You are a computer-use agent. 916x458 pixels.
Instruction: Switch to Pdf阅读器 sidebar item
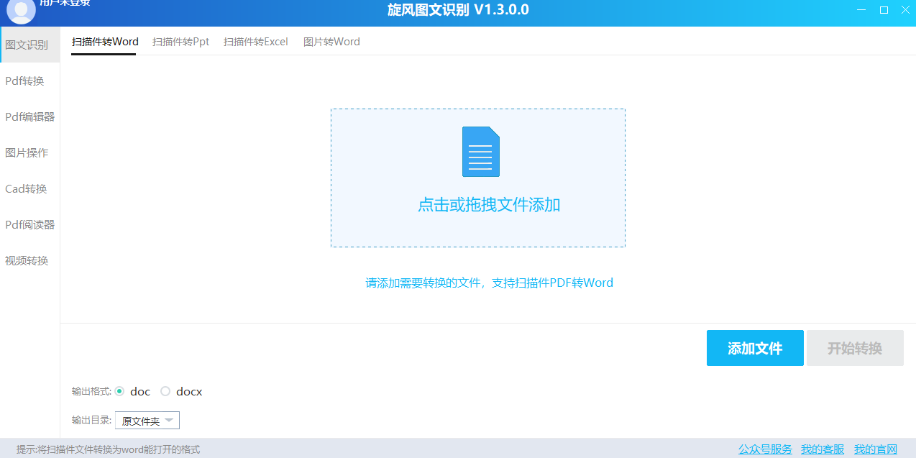coord(29,224)
